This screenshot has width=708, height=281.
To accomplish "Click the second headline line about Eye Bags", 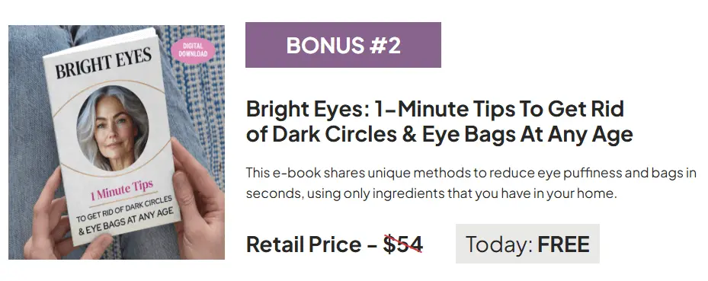I will [x=439, y=135].
